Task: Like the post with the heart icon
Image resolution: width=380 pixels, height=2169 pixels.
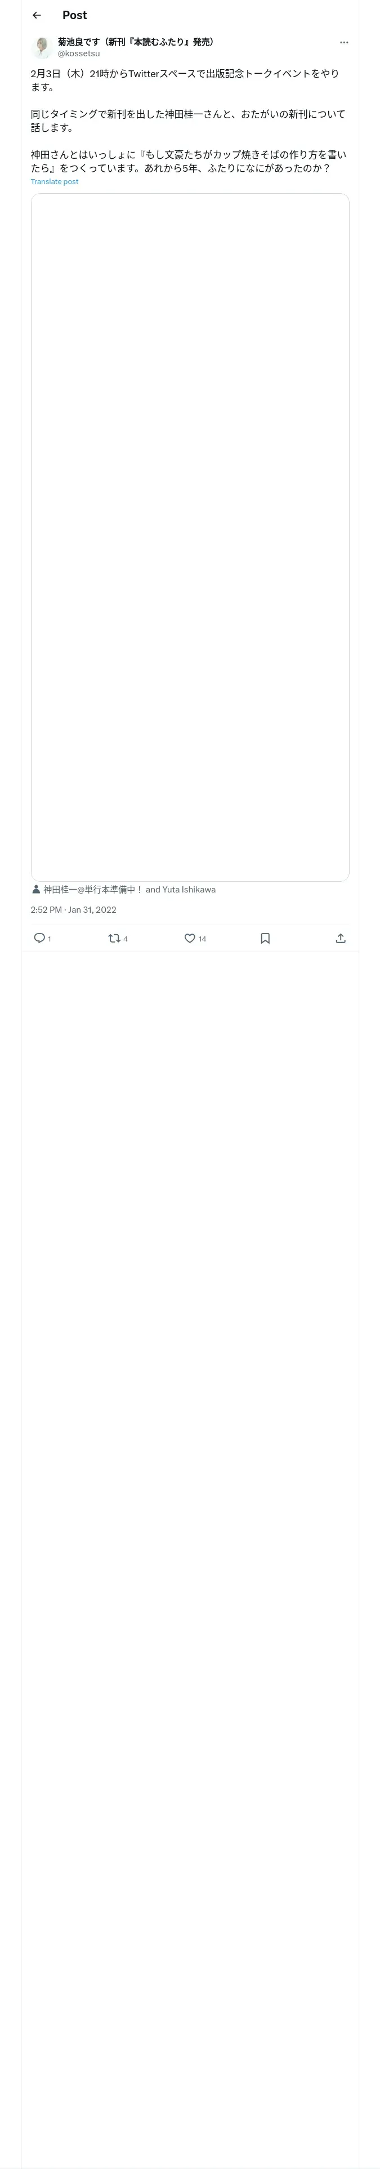Action: coord(190,938)
